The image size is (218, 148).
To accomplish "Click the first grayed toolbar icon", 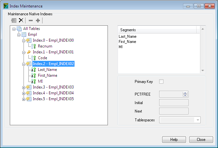I will point(14,20).
